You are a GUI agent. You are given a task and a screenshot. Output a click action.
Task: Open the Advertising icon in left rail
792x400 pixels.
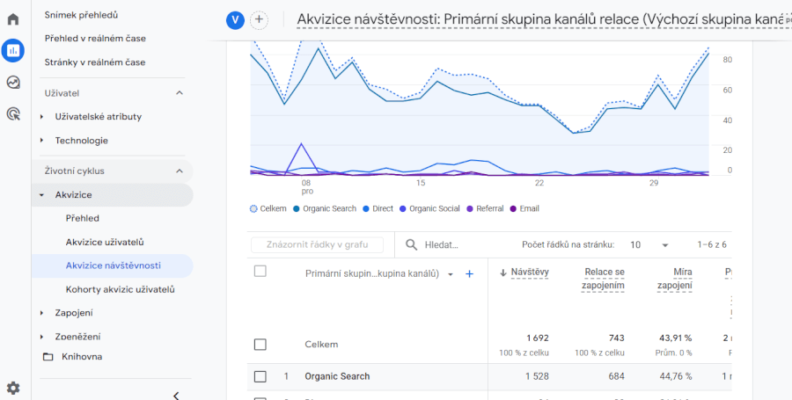pyautogui.click(x=13, y=113)
